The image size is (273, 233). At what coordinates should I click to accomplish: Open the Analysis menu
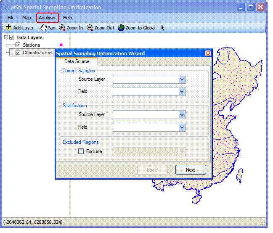[x=47, y=18]
